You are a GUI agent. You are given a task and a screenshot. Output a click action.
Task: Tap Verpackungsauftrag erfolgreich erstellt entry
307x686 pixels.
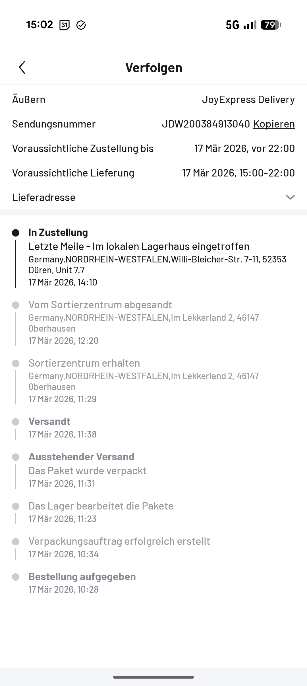119,541
